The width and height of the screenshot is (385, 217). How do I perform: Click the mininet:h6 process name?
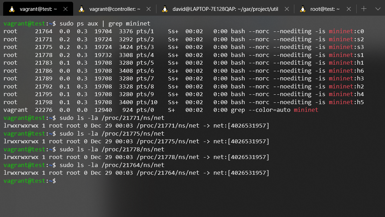tap(346, 71)
